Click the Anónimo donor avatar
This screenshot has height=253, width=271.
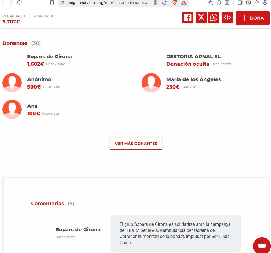pos(12,82)
